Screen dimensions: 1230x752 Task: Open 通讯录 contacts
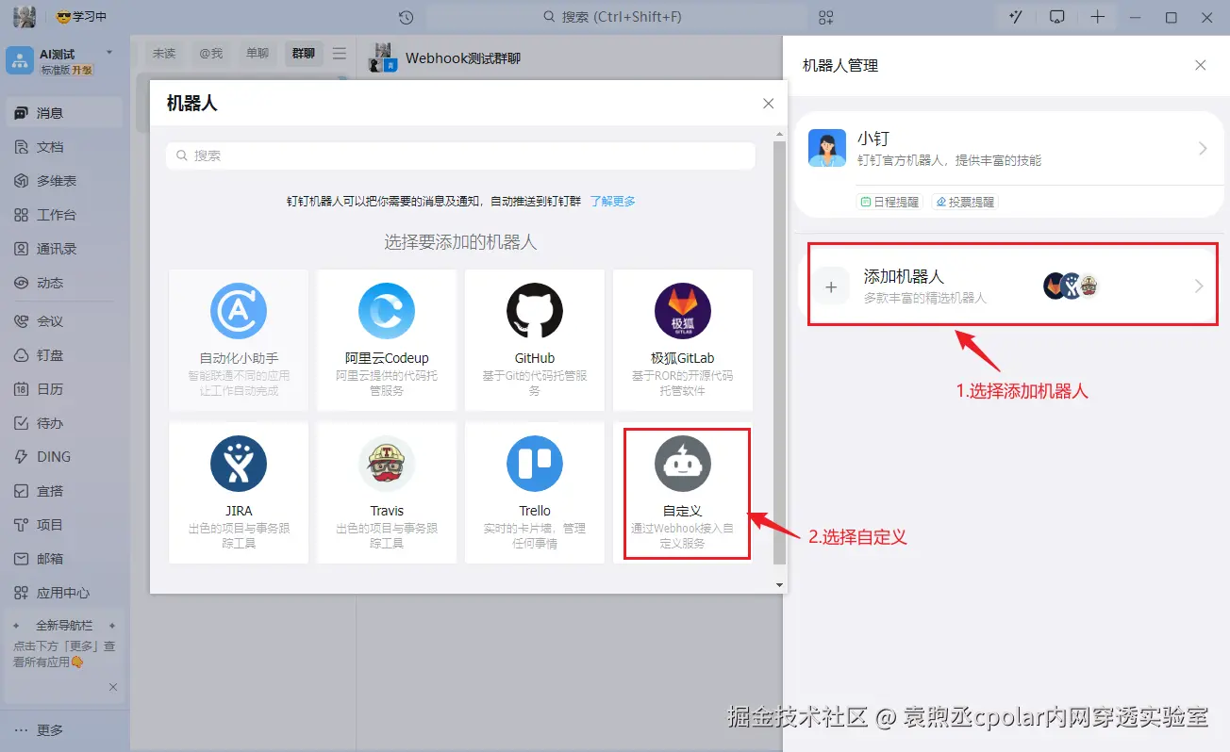pos(62,249)
